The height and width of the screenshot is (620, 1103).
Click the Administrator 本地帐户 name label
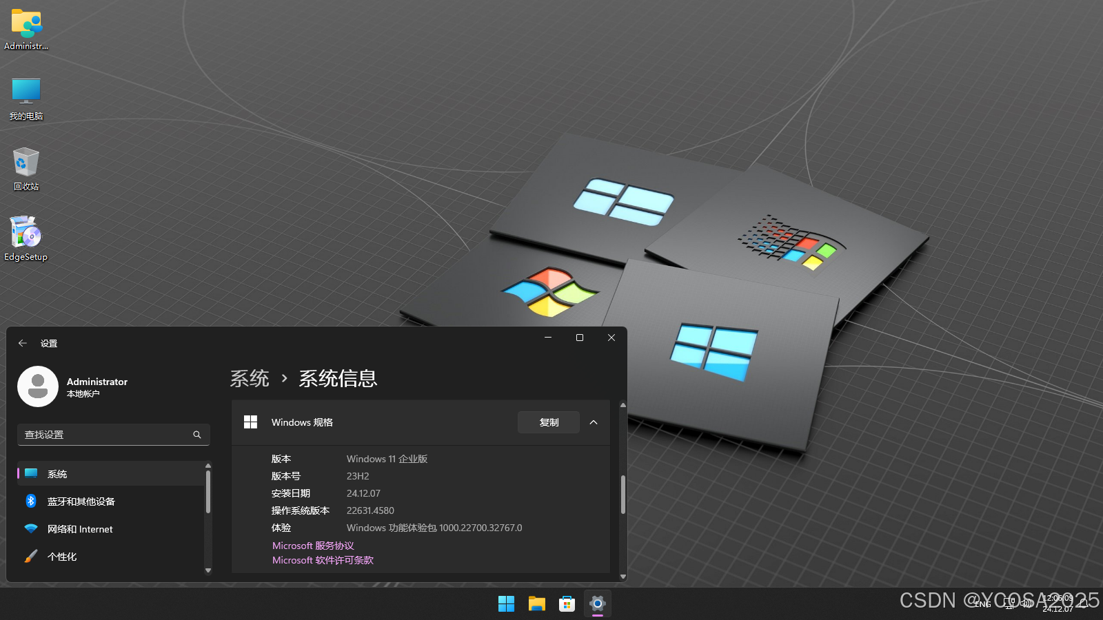coord(97,387)
